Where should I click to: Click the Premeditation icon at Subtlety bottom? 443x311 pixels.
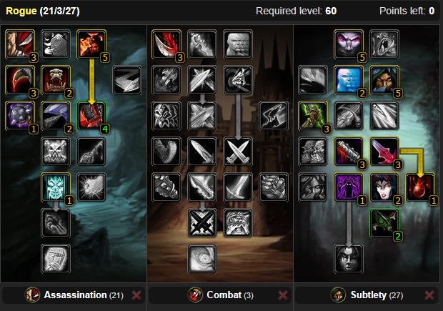(x=349, y=258)
